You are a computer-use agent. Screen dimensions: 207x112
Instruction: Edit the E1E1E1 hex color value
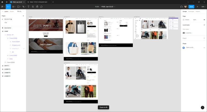[x=187, y=20]
